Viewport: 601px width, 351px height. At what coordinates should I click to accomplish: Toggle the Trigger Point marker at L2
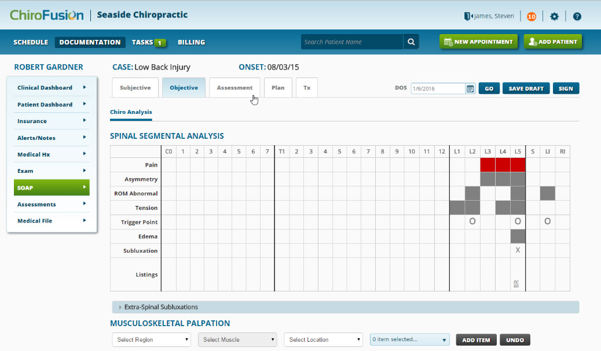[x=472, y=221]
